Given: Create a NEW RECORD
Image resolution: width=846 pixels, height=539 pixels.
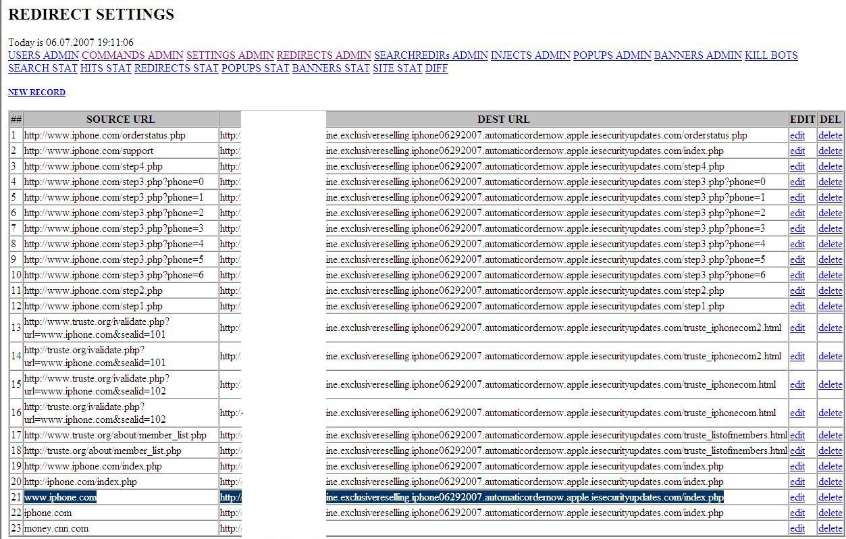Looking at the screenshot, I should point(36,93).
